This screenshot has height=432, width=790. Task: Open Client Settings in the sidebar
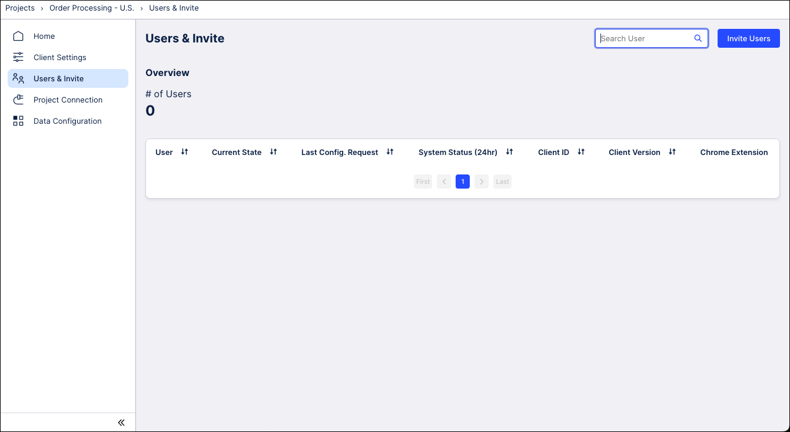pos(68,57)
